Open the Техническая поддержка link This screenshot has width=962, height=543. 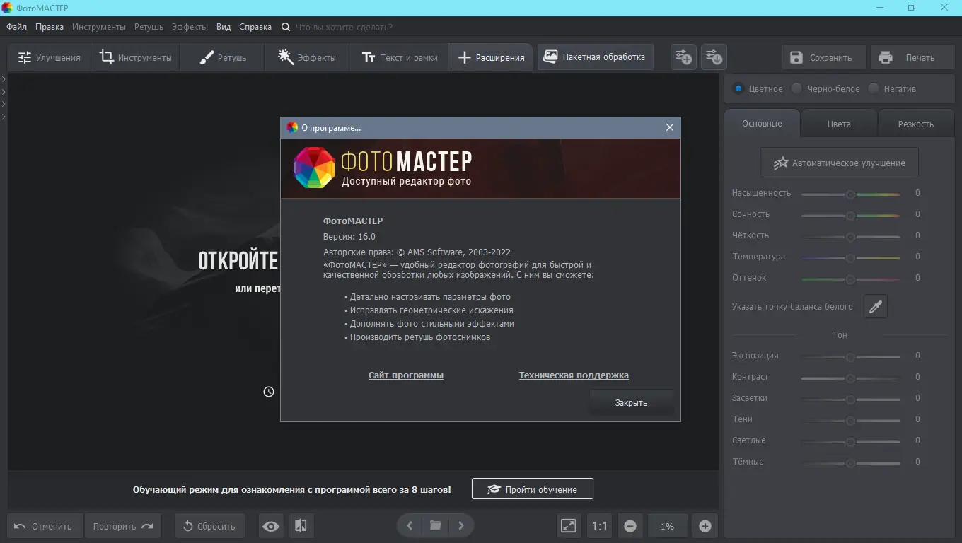tap(574, 375)
